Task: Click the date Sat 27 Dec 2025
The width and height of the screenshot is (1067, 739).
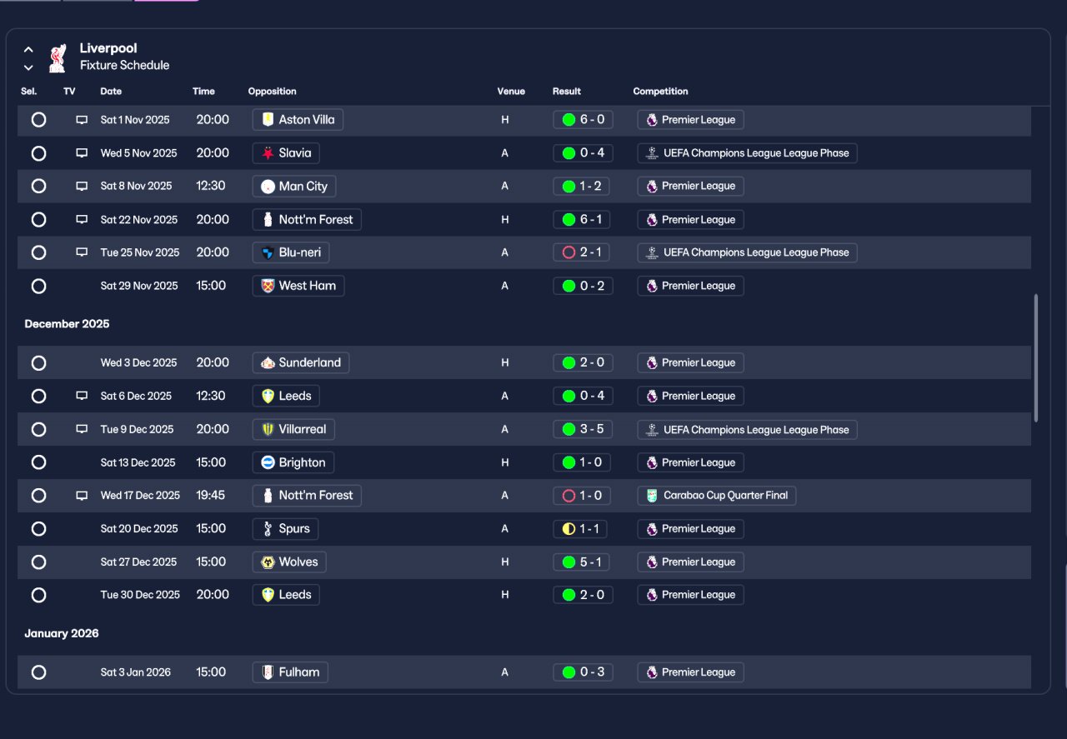Action: tap(138, 562)
